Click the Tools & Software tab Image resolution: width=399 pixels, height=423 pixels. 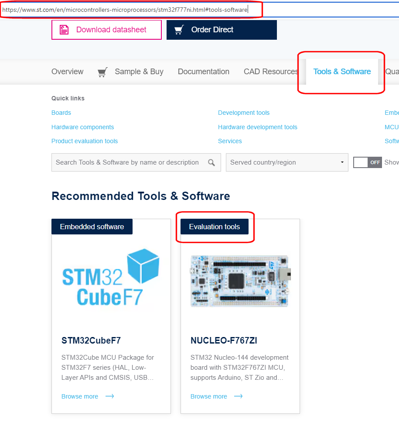coord(342,72)
